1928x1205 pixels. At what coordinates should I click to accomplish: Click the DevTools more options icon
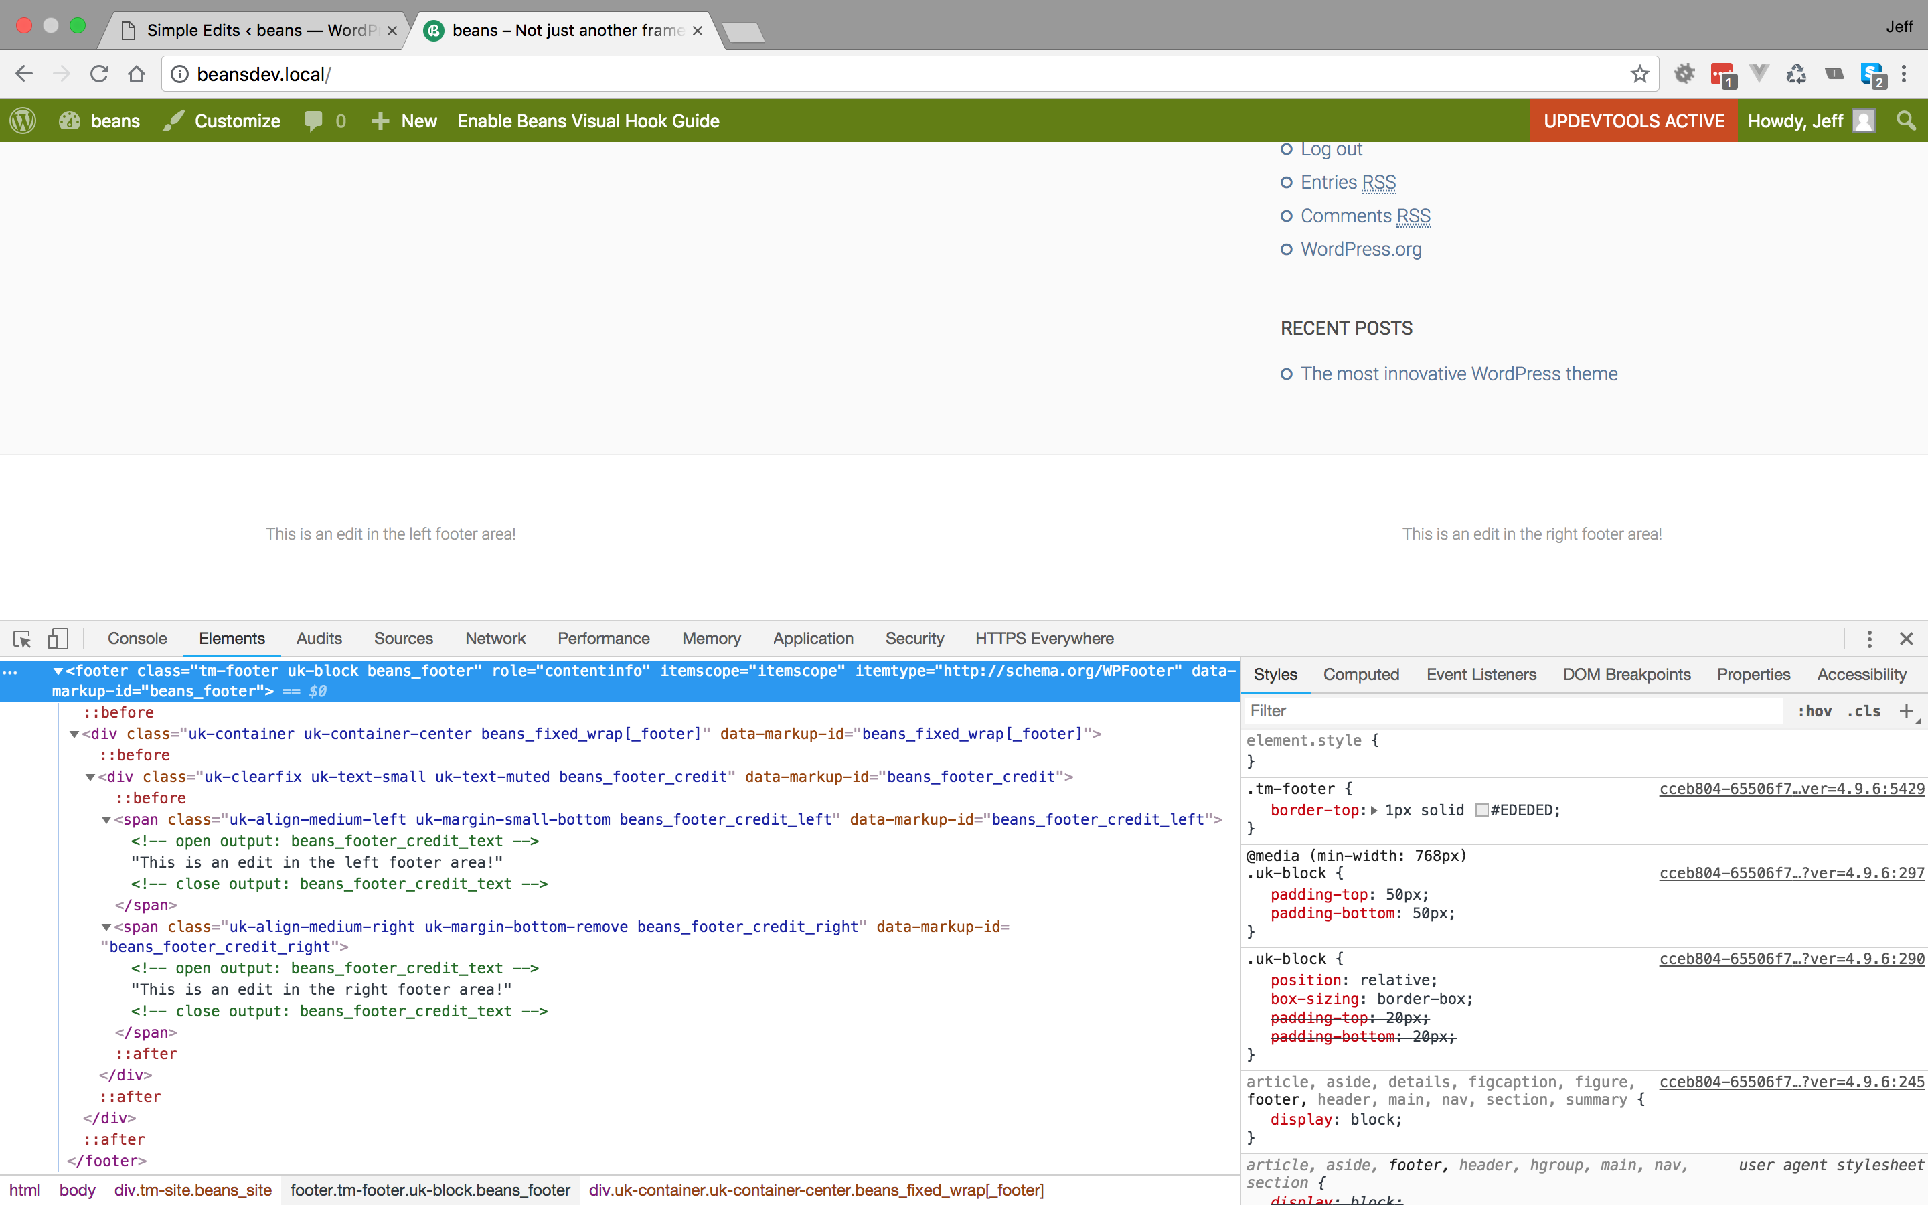pos(1870,639)
